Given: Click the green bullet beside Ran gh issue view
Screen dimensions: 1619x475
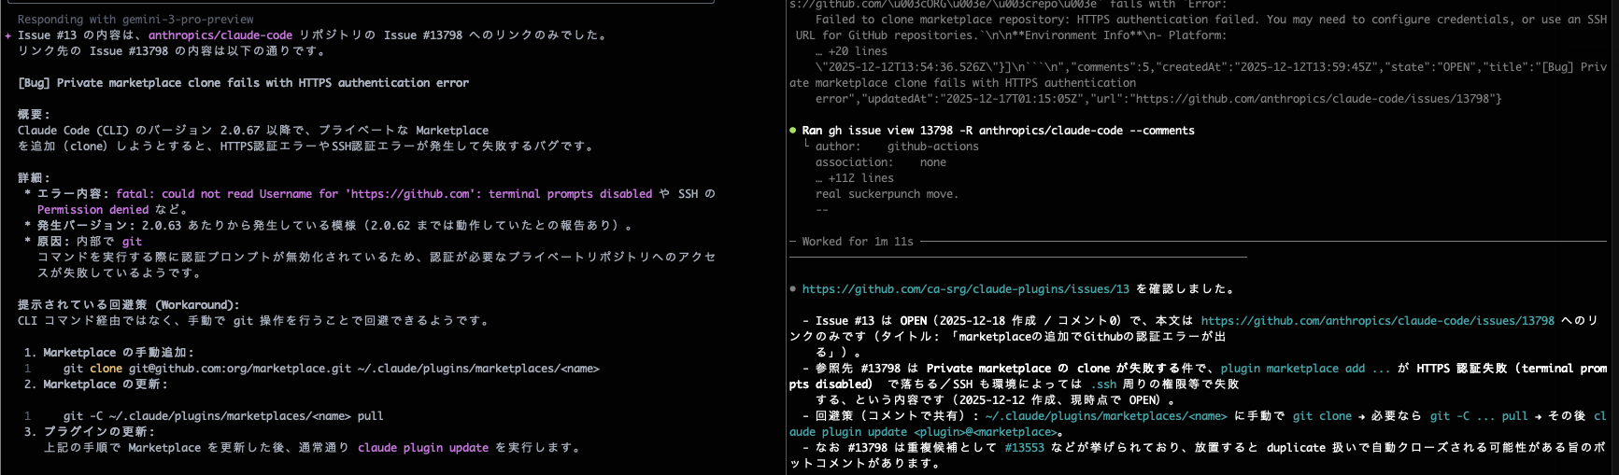Looking at the screenshot, I should click(x=793, y=131).
